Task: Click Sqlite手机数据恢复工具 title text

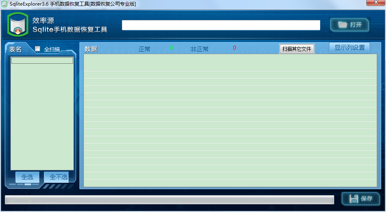Action: pyautogui.click(x=70, y=30)
